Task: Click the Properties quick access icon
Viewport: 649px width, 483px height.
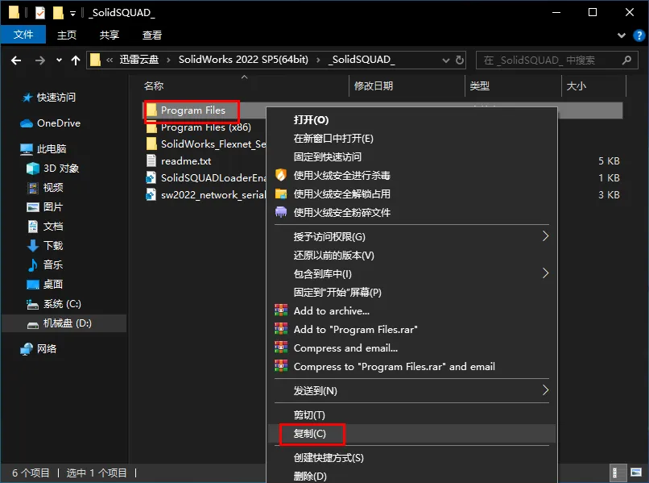Action: coord(39,13)
